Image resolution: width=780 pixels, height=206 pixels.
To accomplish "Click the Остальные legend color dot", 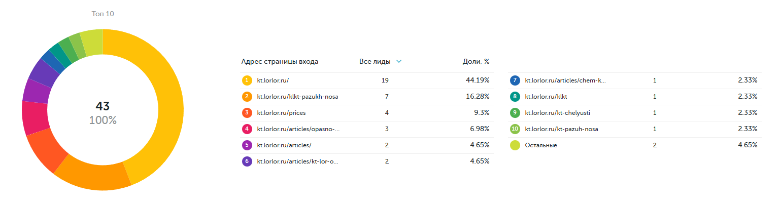I will (515, 145).
